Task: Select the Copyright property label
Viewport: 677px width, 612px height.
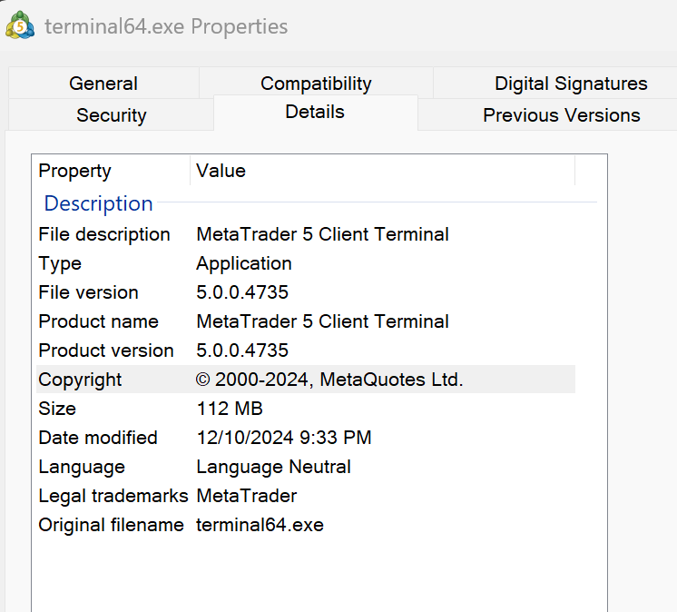Action: [x=80, y=380]
